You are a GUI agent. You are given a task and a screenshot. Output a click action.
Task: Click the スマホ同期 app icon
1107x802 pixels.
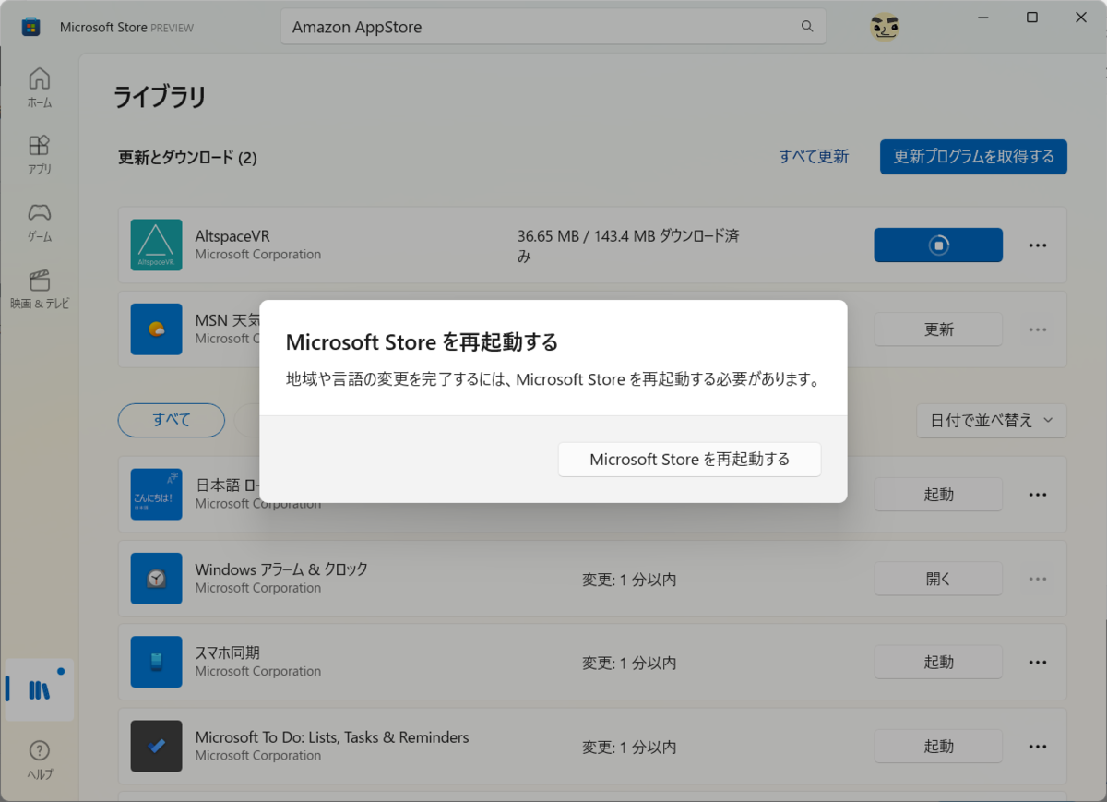(x=156, y=662)
